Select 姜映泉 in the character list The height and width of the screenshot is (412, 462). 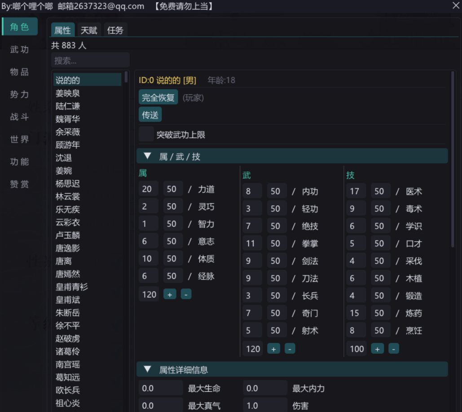pos(68,93)
